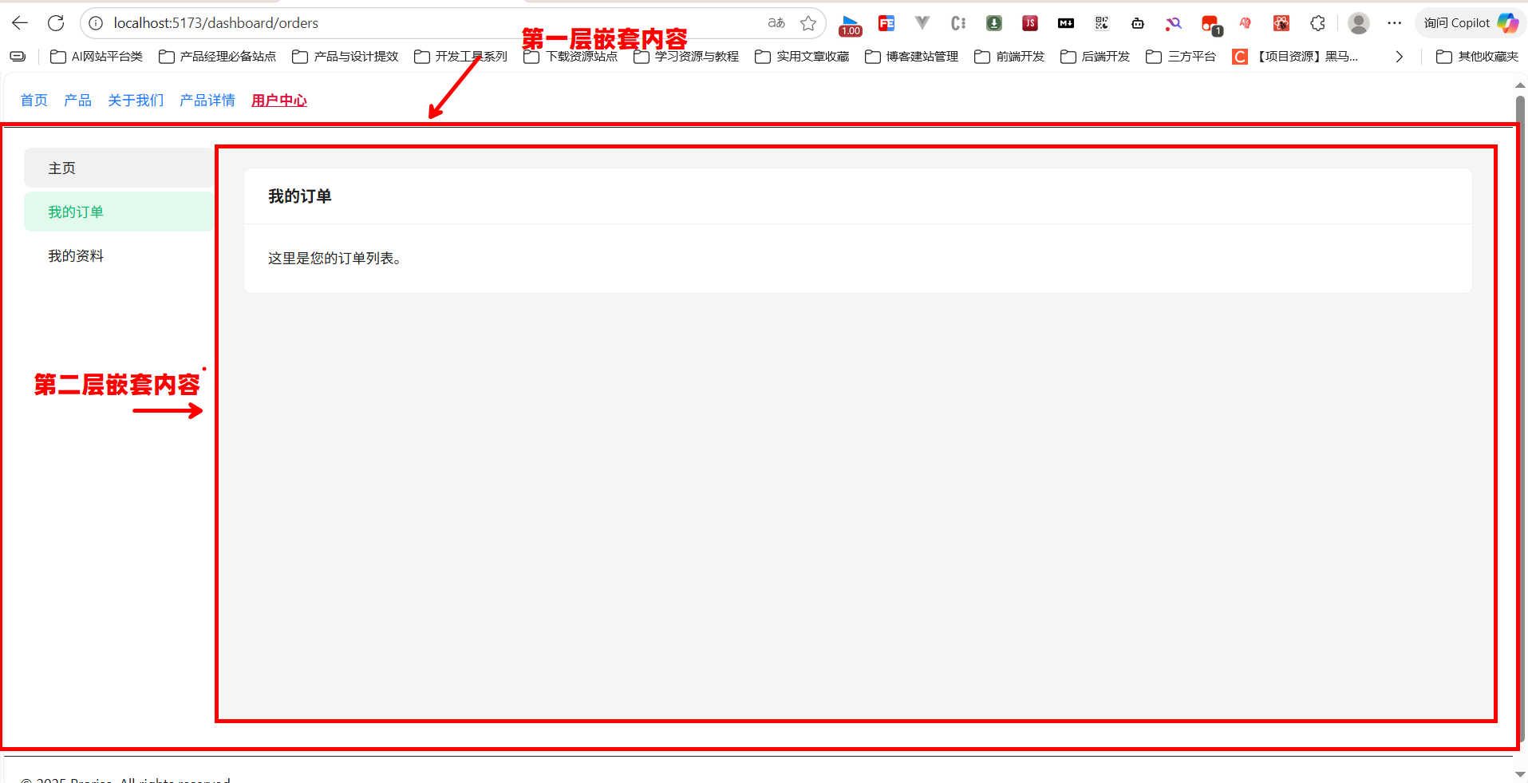
Task: Click the translate page icon in address bar
Action: pyautogui.click(x=776, y=23)
